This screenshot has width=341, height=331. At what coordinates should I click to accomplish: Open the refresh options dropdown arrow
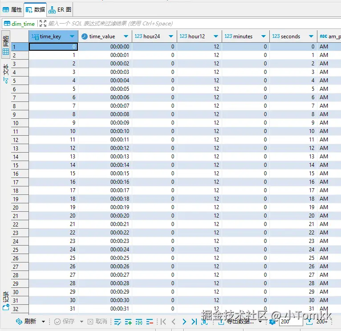pos(43,322)
